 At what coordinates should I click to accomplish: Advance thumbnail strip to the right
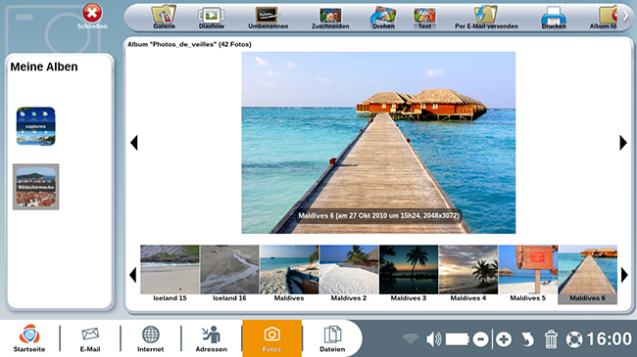pyautogui.click(x=624, y=275)
